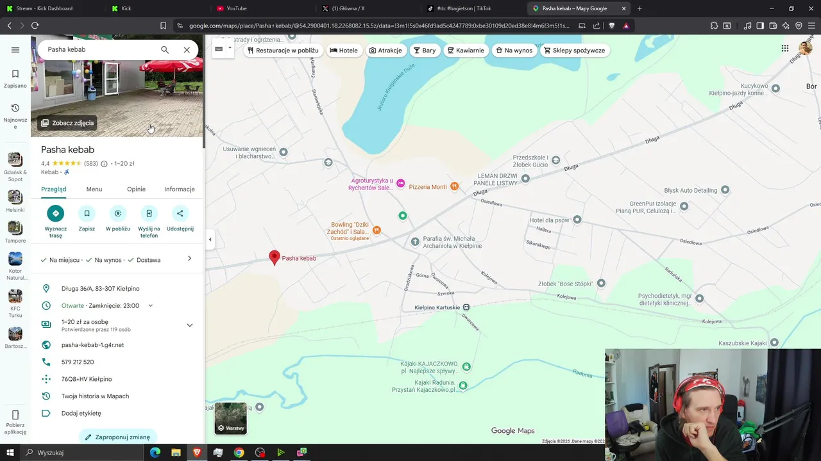821x461 pixels.
Task: Toggle the Bary filter chip
Action: coord(425,51)
